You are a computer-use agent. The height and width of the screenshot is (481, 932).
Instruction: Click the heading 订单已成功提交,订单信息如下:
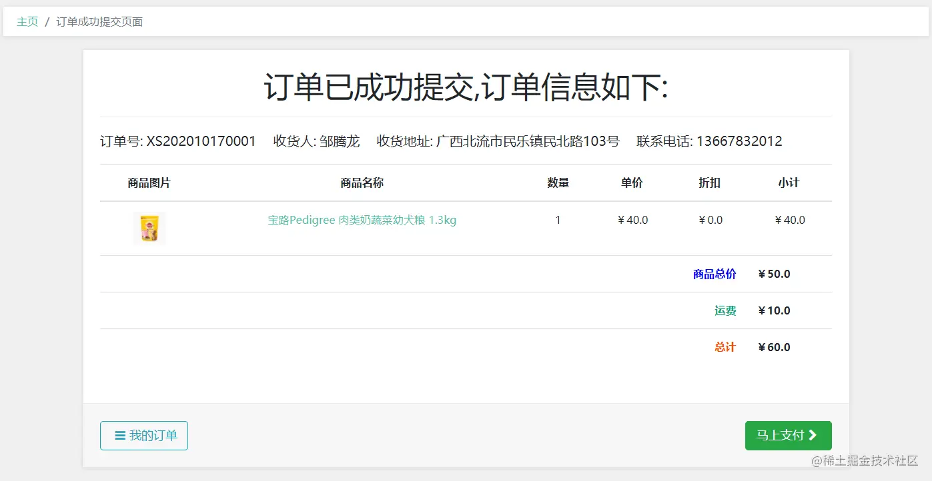(466, 87)
